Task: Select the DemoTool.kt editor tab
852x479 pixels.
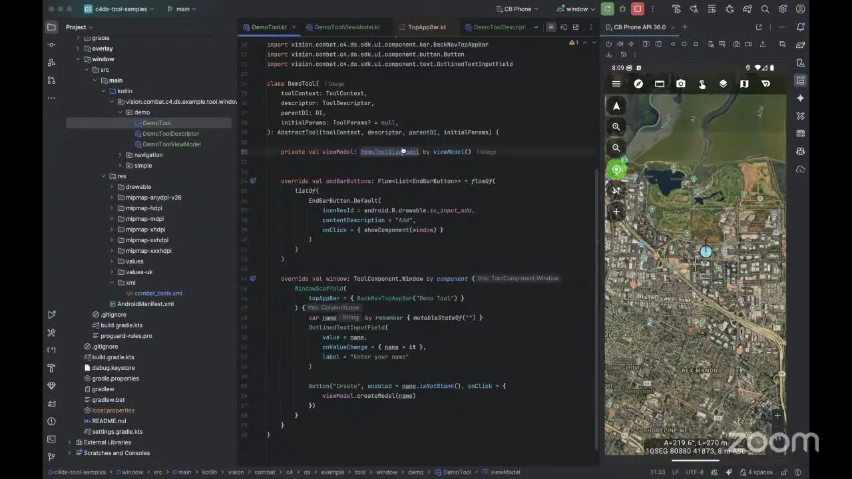Action: click(x=269, y=27)
